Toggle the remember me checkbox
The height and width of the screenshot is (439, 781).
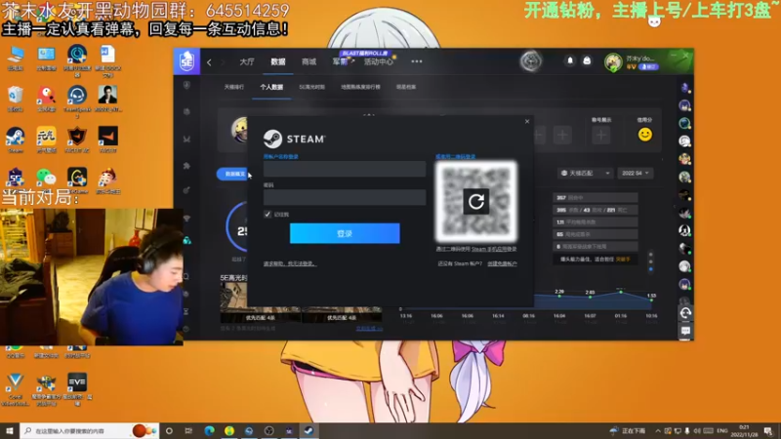267,215
